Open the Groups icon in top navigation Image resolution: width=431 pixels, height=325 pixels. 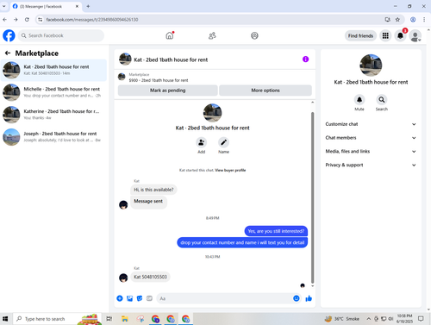point(254,35)
